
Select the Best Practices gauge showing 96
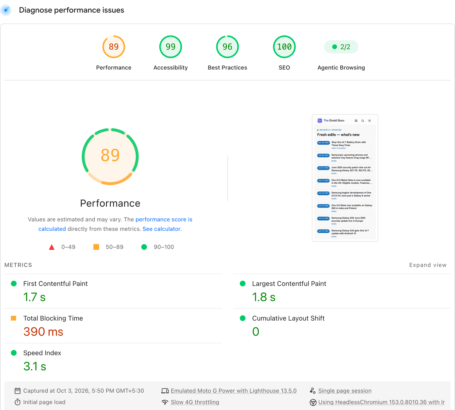(227, 47)
